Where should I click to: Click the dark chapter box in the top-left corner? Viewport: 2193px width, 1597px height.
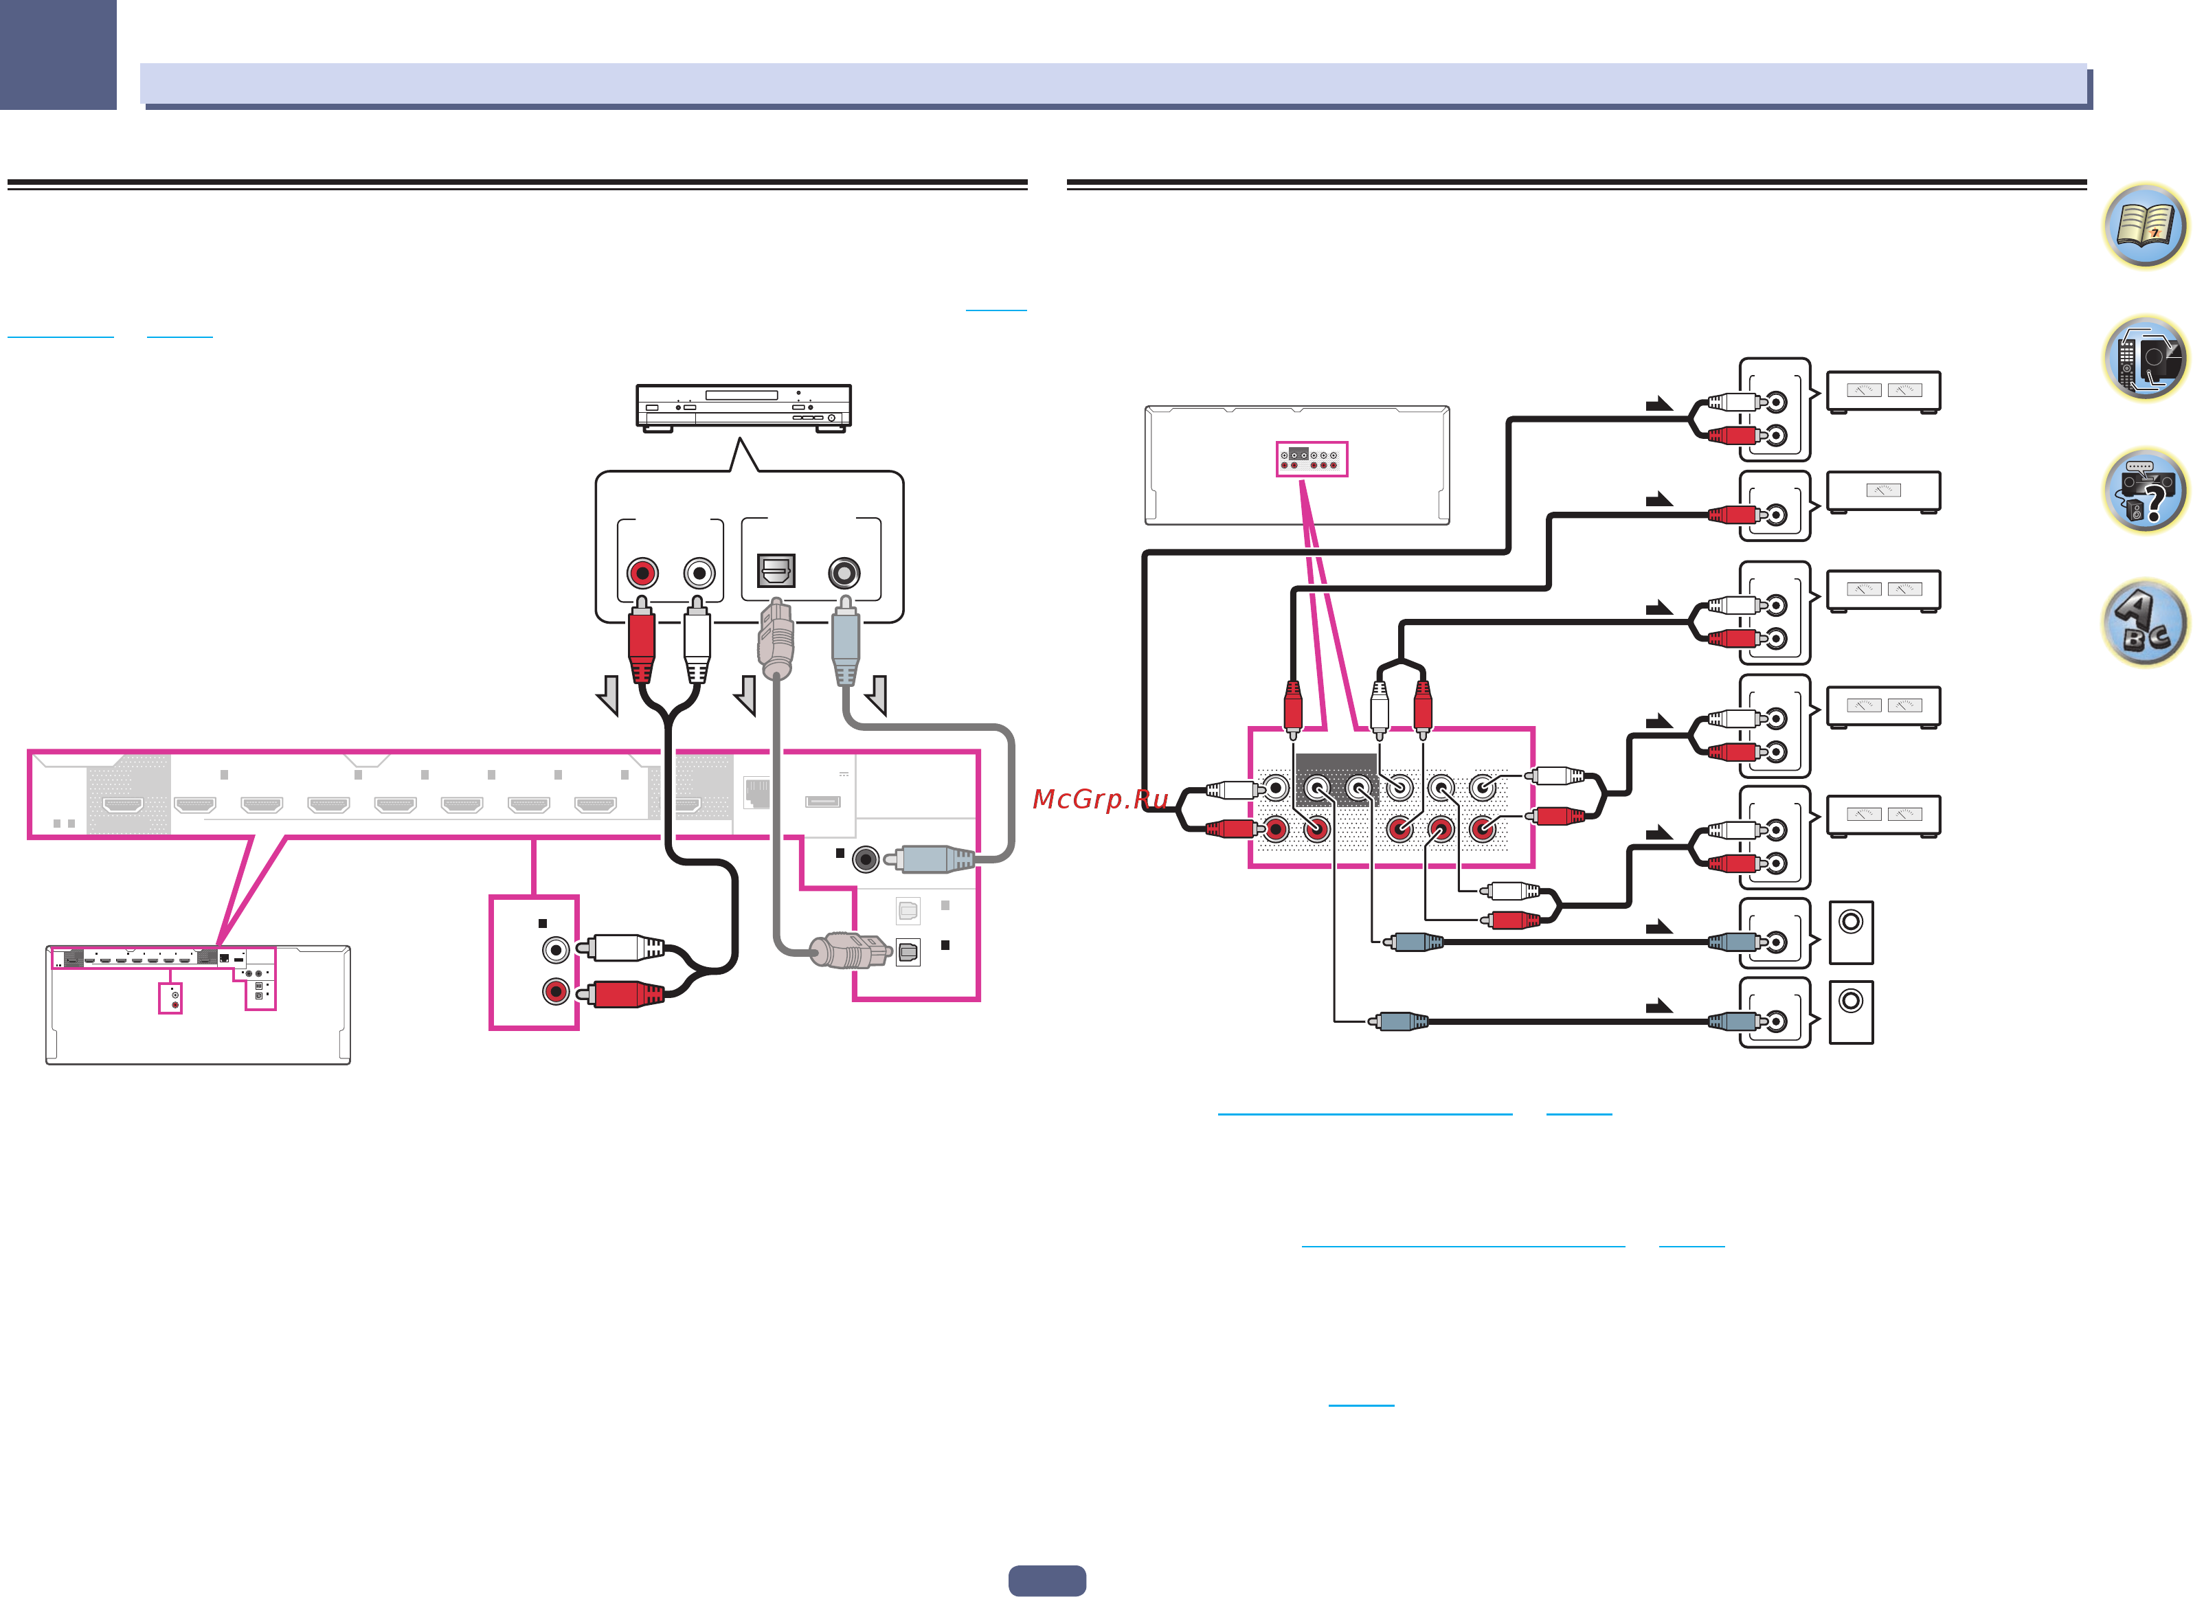tap(58, 54)
